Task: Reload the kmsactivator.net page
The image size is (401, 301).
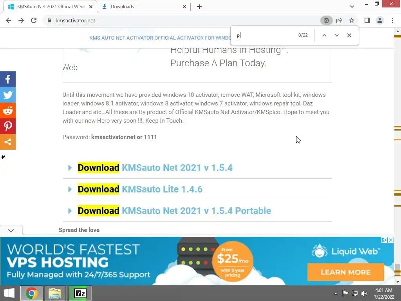Action: point(34,20)
